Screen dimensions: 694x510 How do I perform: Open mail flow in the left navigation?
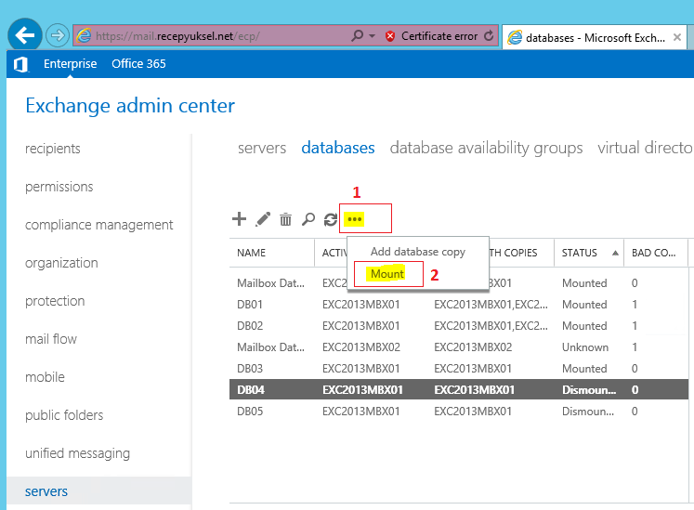point(51,339)
